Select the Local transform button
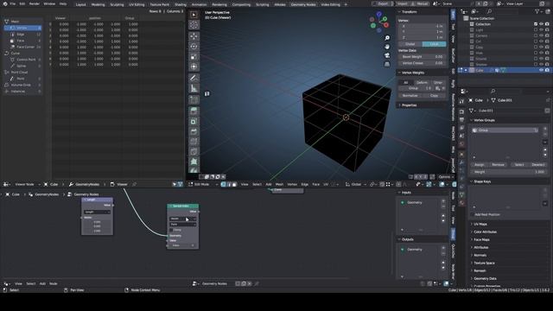 pos(434,44)
